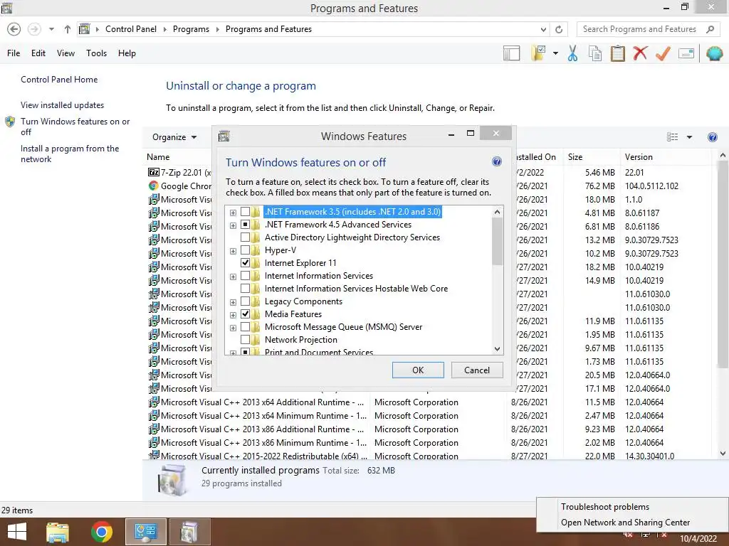The height and width of the screenshot is (546, 729).
Task: Open Google Chrome from the taskbar
Action: pos(101,532)
